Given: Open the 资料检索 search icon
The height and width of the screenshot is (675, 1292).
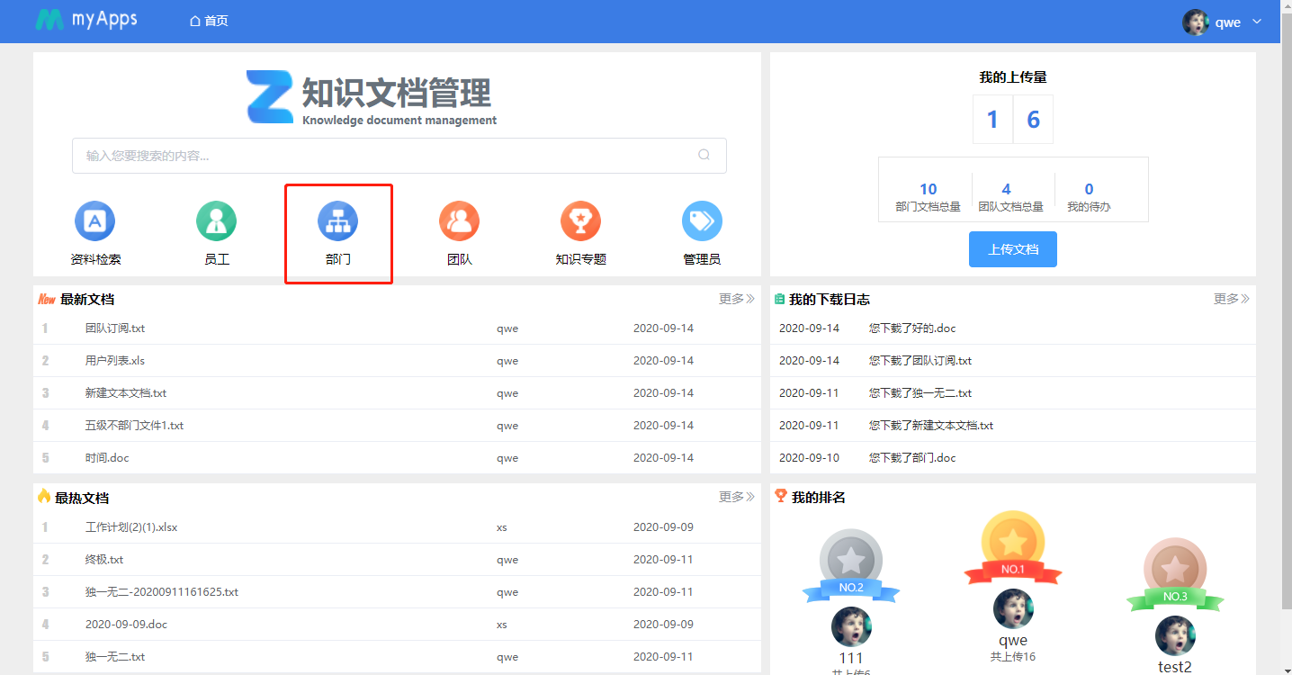Looking at the screenshot, I should coord(94,221).
